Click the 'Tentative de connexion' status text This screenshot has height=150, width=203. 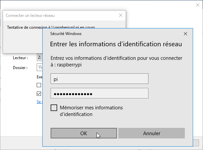(51, 27)
